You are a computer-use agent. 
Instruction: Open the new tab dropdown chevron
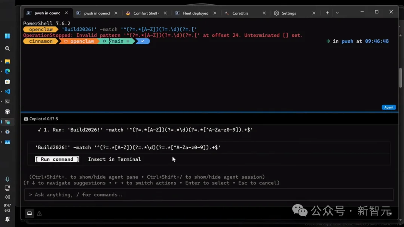[x=337, y=13]
